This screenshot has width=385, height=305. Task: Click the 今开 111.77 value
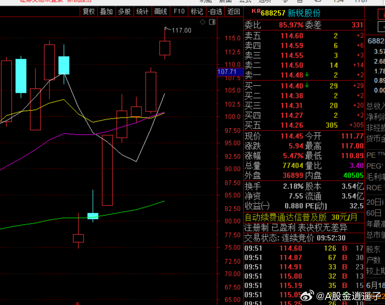pyautogui.click(x=352, y=136)
